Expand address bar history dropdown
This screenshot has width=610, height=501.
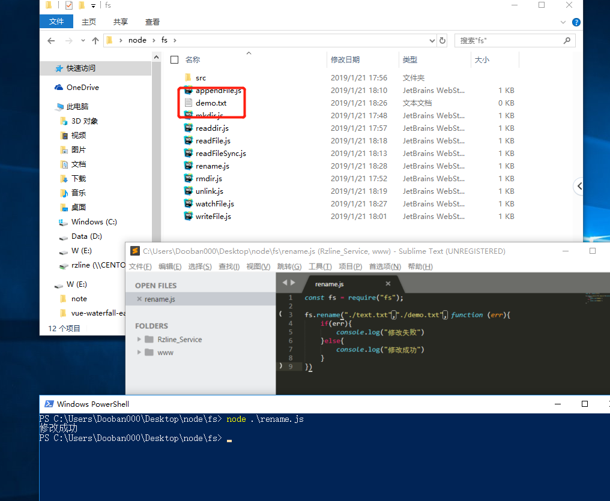pos(432,40)
